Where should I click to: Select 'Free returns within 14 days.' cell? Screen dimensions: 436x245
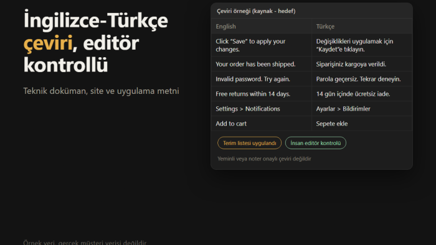[262, 94]
